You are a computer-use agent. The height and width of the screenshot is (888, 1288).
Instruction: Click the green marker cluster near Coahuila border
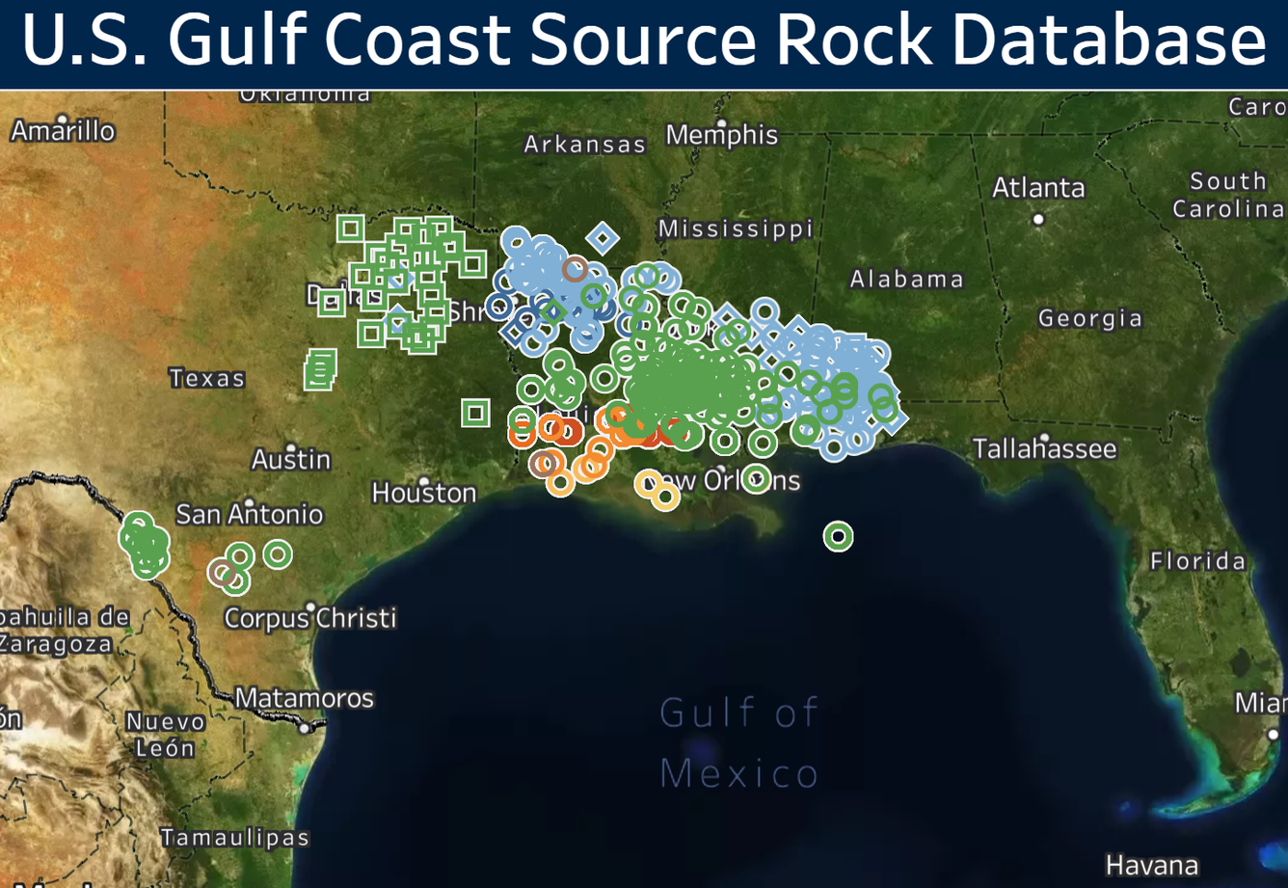point(143,545)
